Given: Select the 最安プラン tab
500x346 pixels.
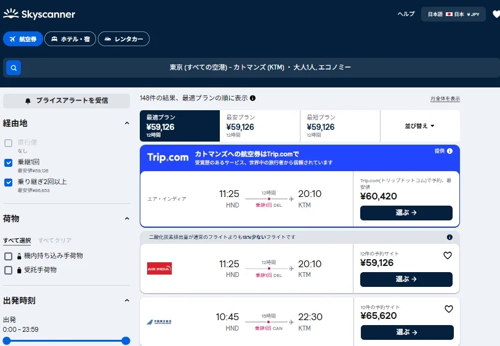Looking at the screenshot, I should [260, 126].
